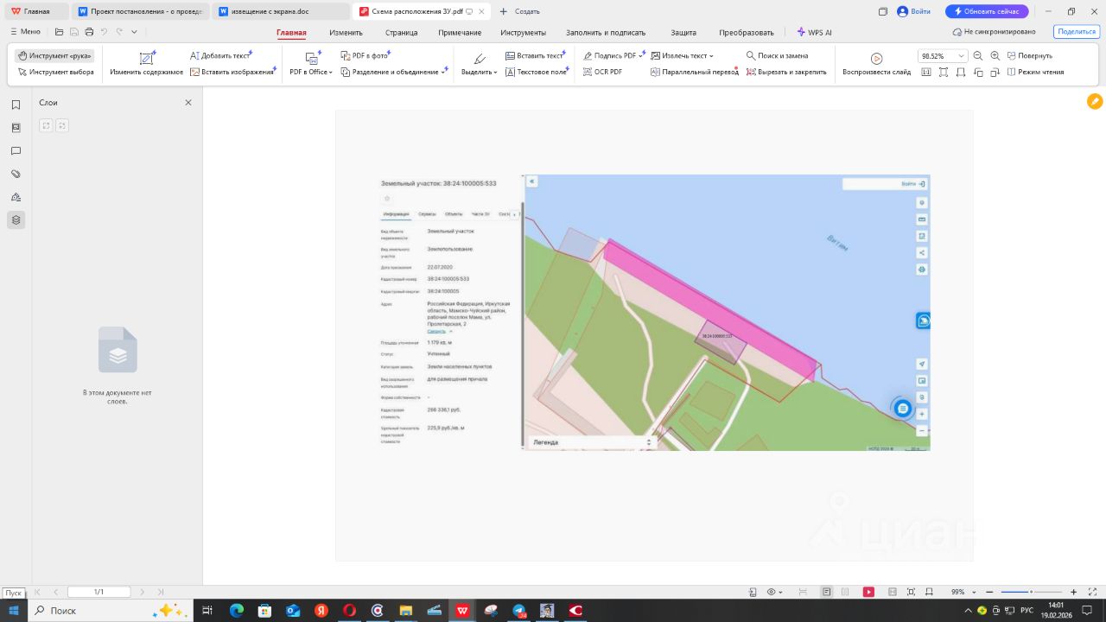Select the Hand tool (Инструмент «рука»)

click(54, 55)
